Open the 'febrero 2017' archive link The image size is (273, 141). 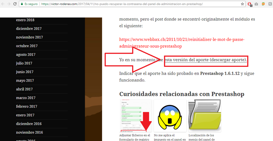click(26, 106)
